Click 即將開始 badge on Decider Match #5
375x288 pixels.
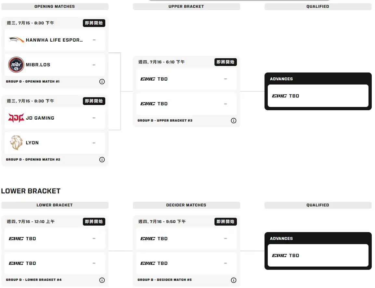(x=226, y=221)
